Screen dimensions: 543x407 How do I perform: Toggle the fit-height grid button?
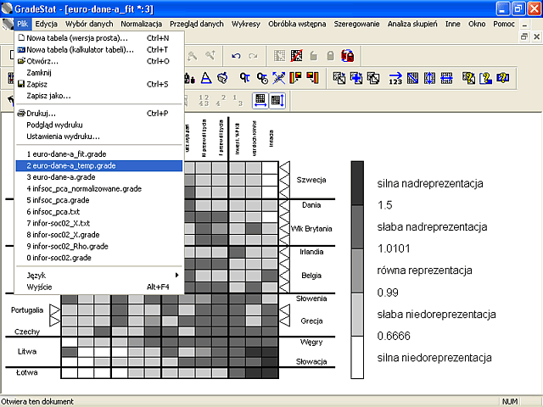pos(277,101)
